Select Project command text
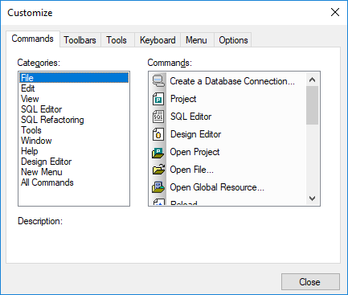348x295 pixels. point(183,99)
